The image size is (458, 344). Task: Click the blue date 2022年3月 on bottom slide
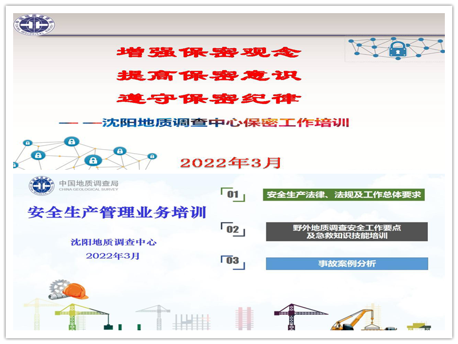(x=113, y=256)
